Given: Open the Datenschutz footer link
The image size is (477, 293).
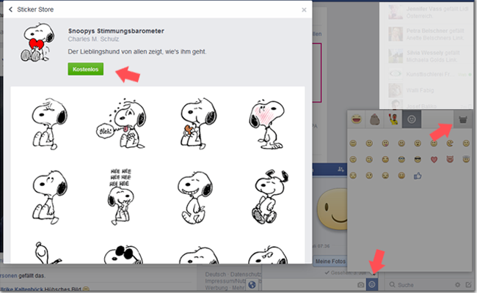Looking at the screenshot, I should click(x=246, y=274).
